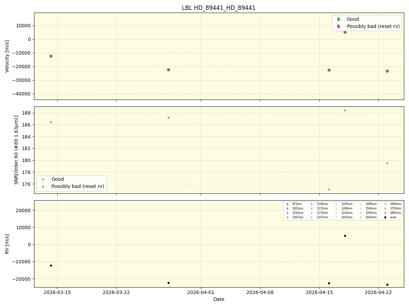Select the velocity point near 5000 m/s
This screenshot has height=307, width=409.
coord(345,32)
